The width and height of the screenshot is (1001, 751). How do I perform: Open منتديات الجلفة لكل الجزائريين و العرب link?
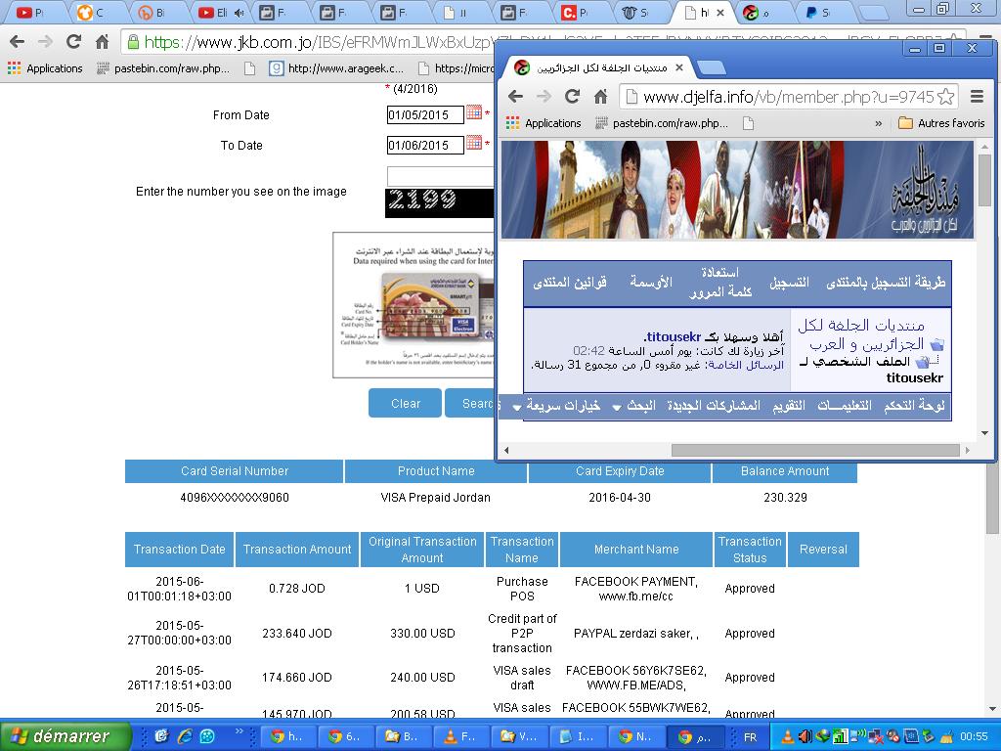860,334
